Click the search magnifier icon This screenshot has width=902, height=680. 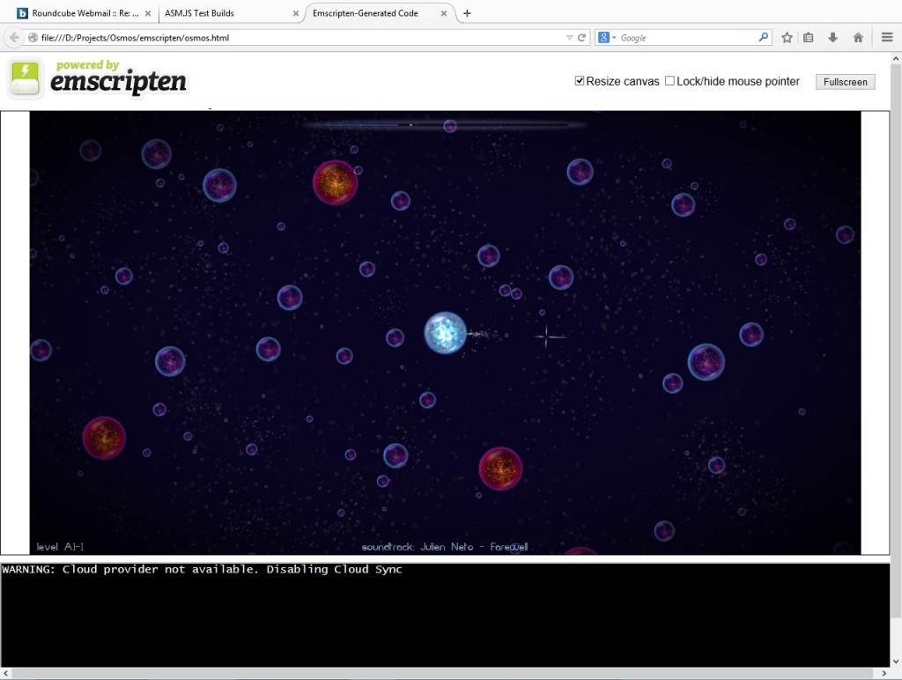click(x=764, y=37)
